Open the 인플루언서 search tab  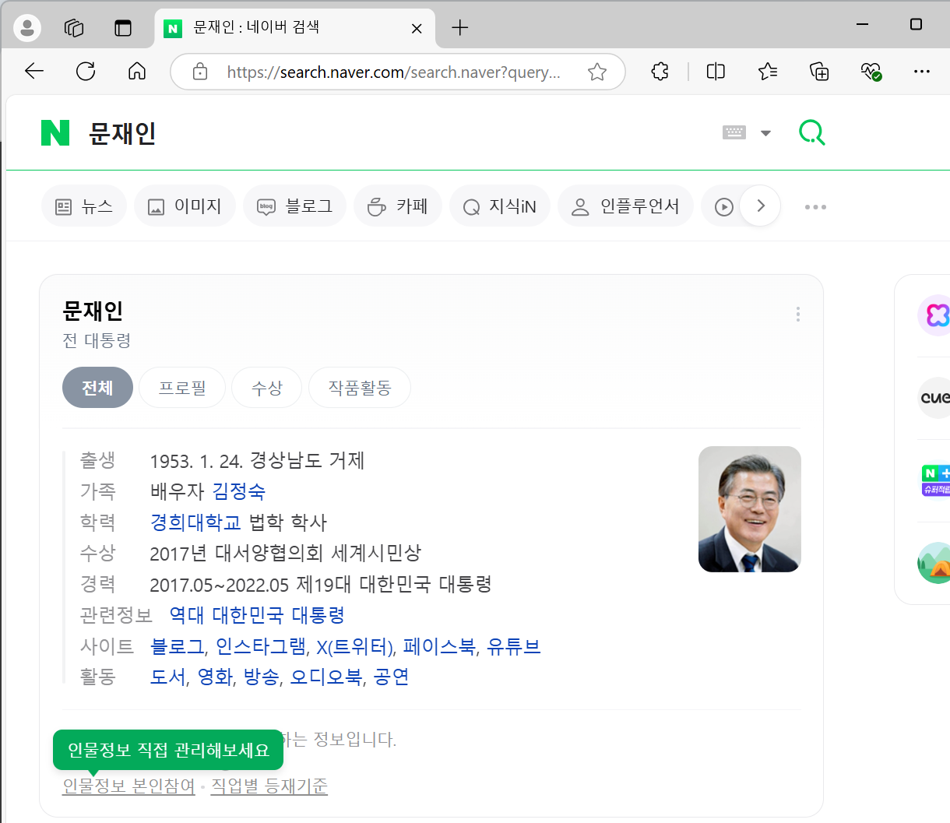coord(625,206)
